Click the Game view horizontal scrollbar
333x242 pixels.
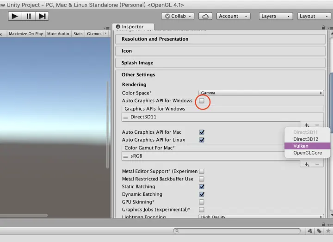point(24,215)
